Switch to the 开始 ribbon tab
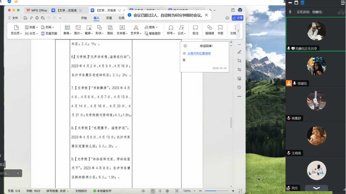Image resolution: width=346 pixels, height=194 pixels. [84, 18]
